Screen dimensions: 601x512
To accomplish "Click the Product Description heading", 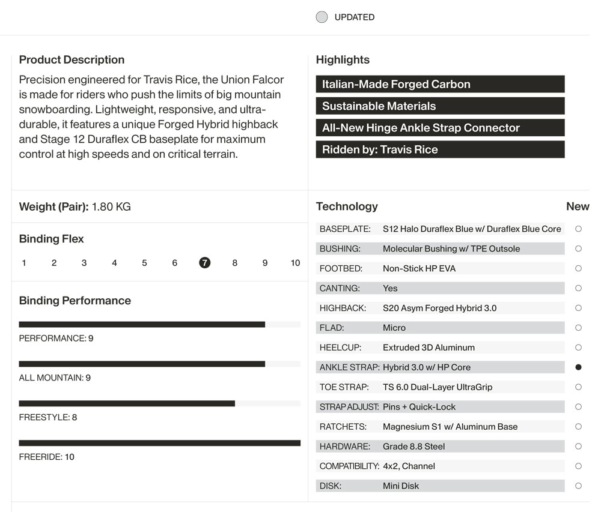I will click(72, 60).
